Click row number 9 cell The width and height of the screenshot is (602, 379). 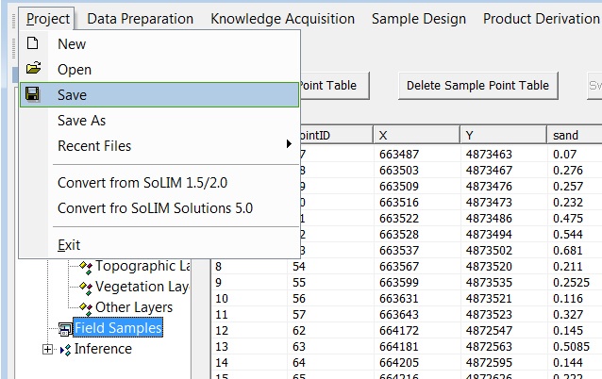[249, 283]
